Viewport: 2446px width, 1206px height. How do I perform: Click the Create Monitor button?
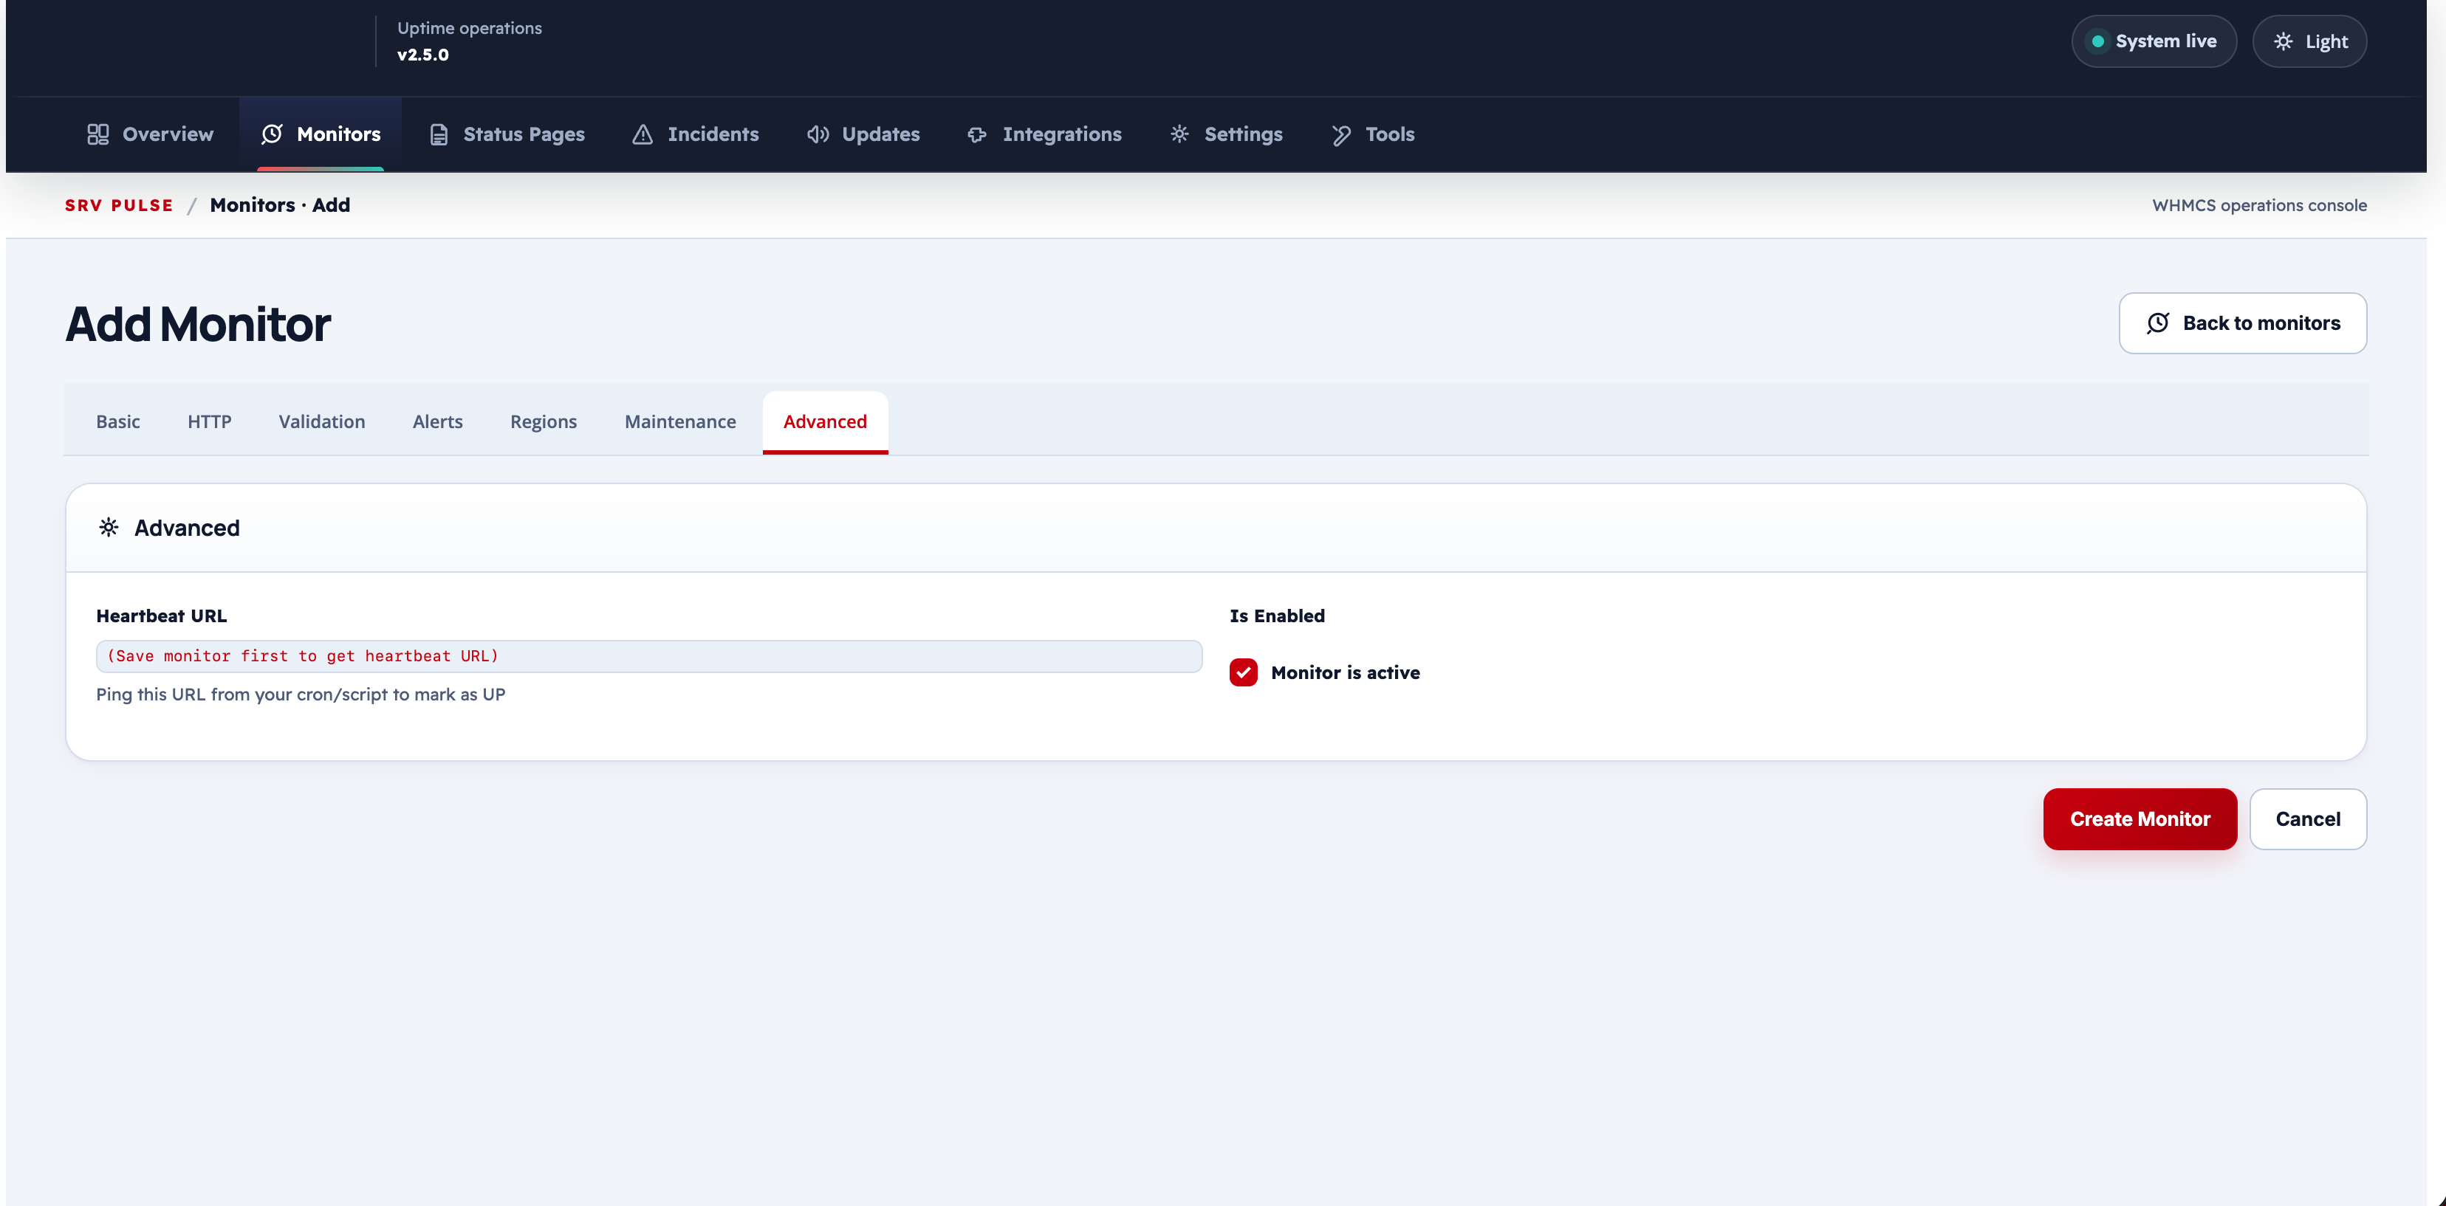click(x=2140, y=819)
